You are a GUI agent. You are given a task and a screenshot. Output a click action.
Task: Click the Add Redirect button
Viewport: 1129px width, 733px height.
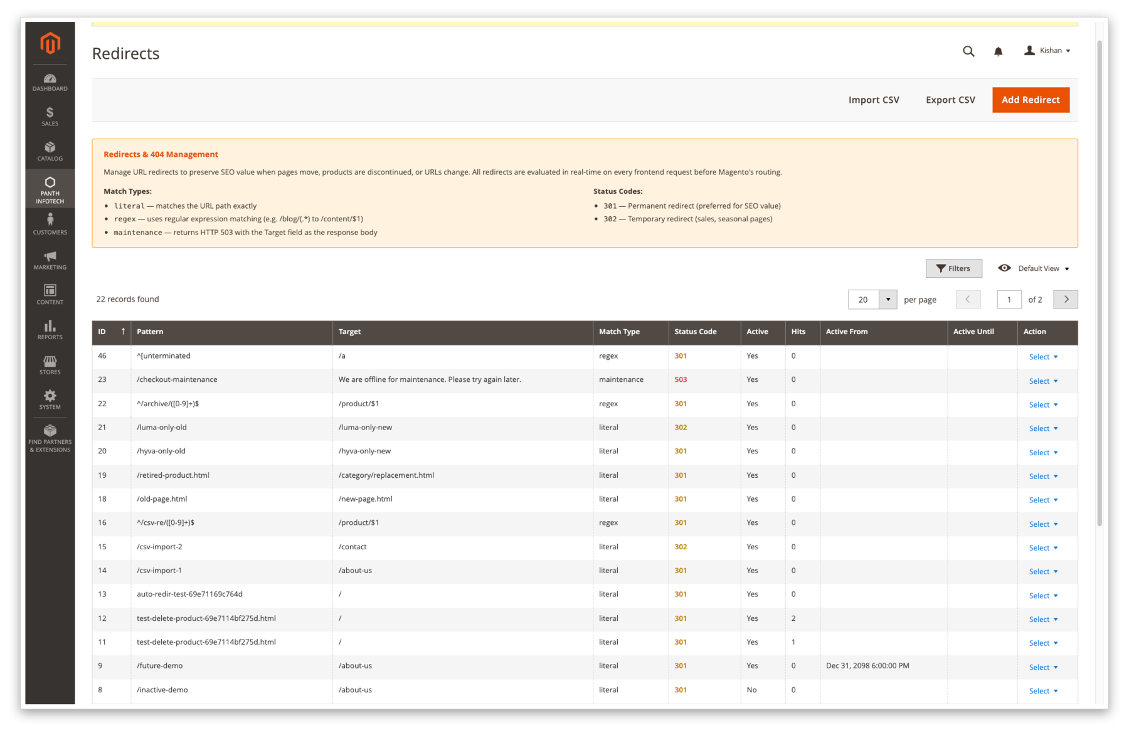(x=1031, y=100)
